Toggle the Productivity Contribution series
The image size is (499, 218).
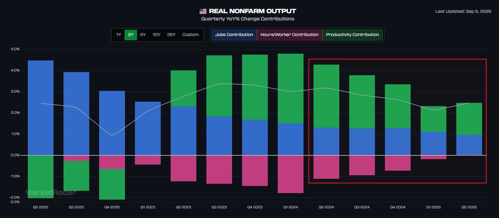coord(352,35)
